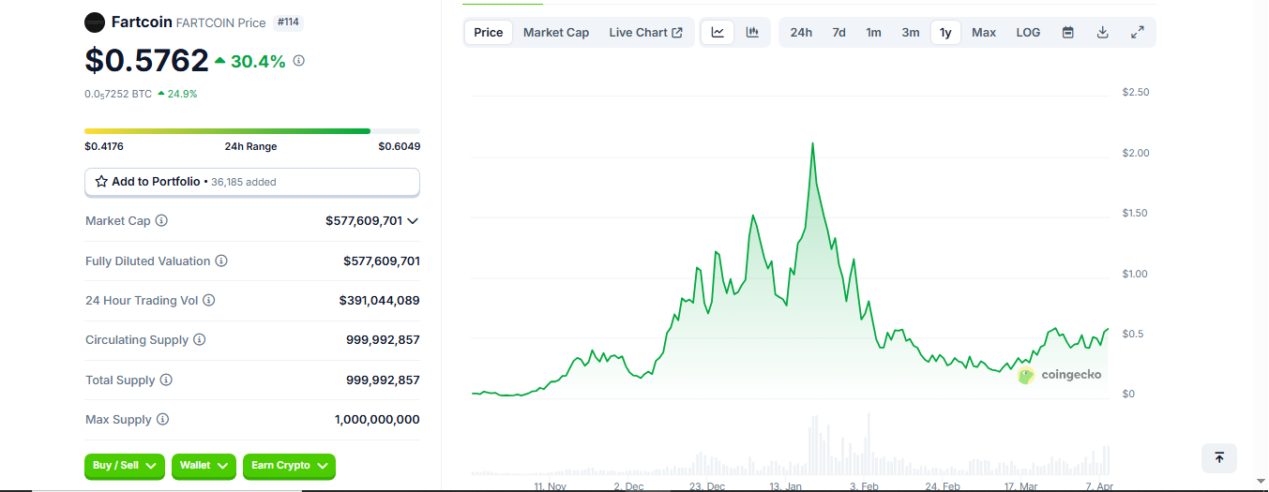Image resolution: width=1269 pixels, height=492 pixels.
Task: Set chart range to Max
Action: [x=984, y=32]
